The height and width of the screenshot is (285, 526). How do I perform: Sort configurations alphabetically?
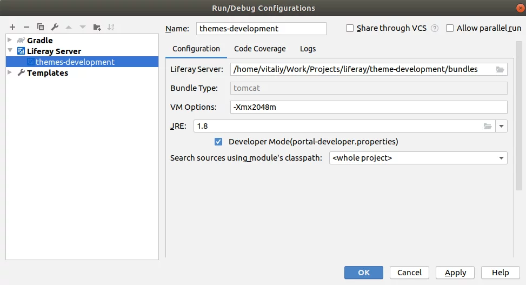click(111, 27)
